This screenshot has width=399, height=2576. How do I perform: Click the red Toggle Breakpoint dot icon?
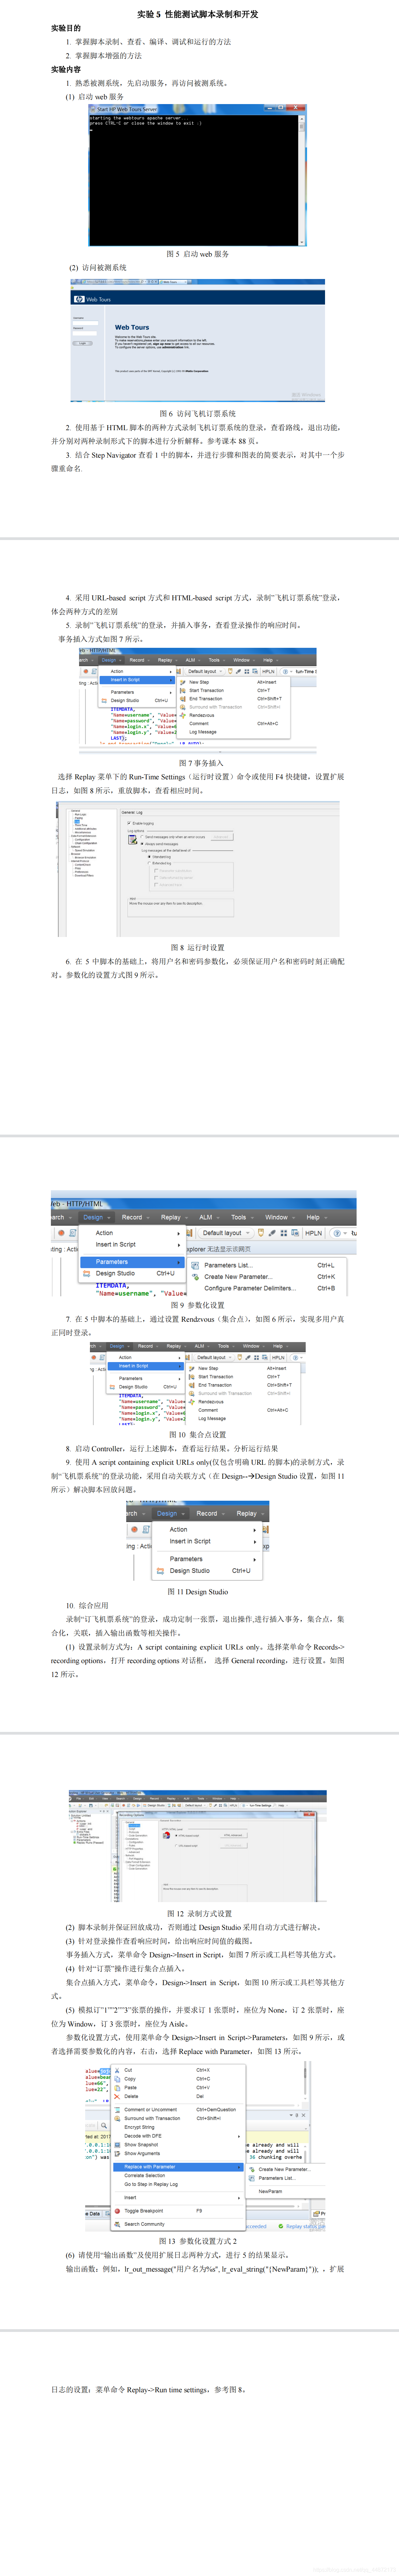(x=117, y=2211)
